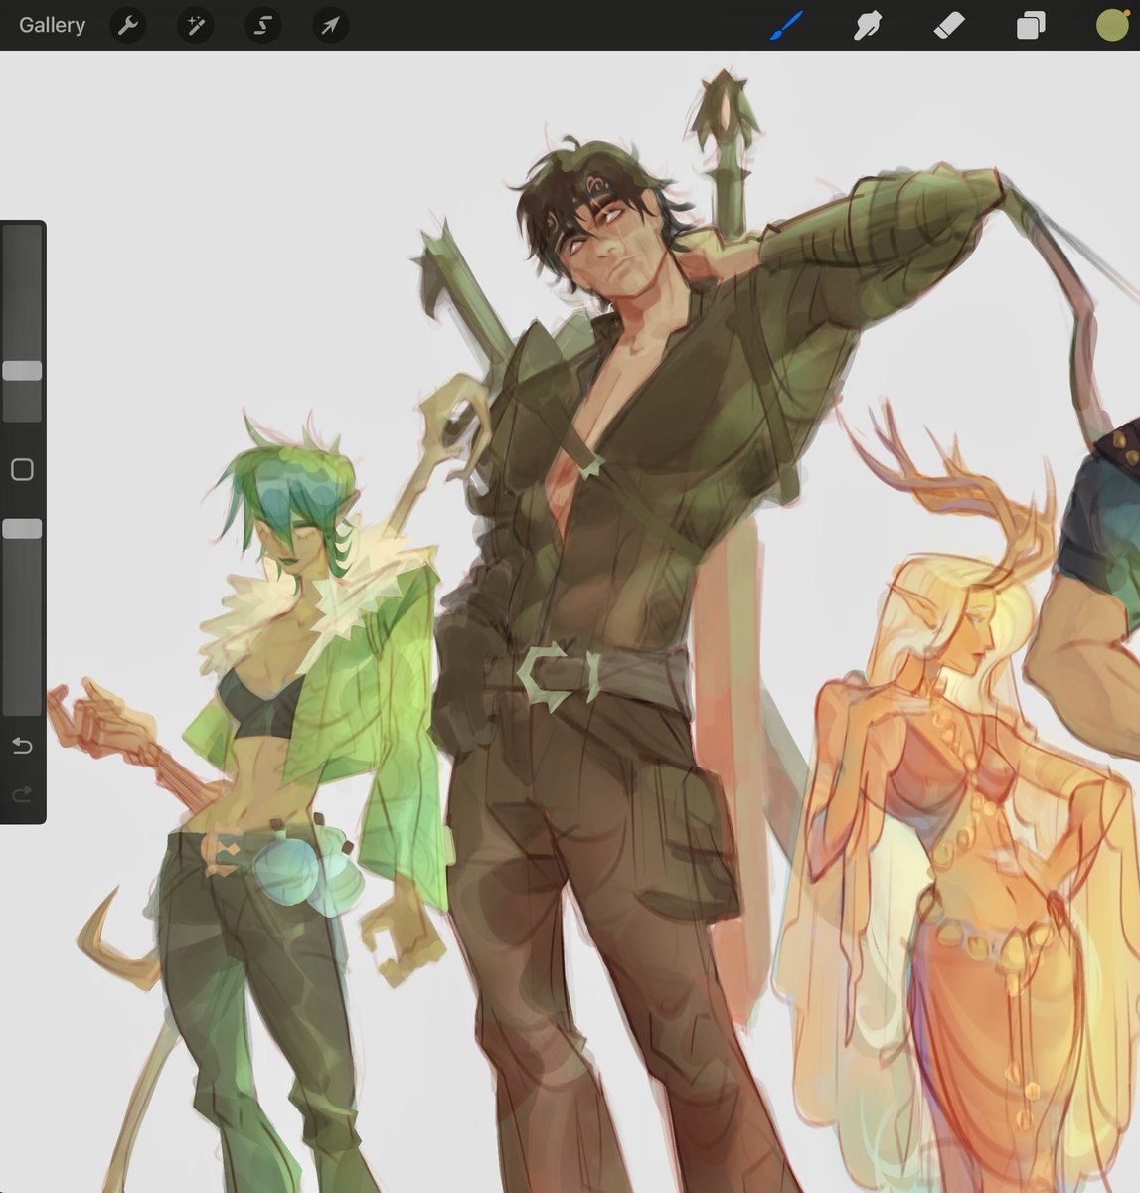
Task: Adjust the brush opacity slider
Action: [23, 530]
